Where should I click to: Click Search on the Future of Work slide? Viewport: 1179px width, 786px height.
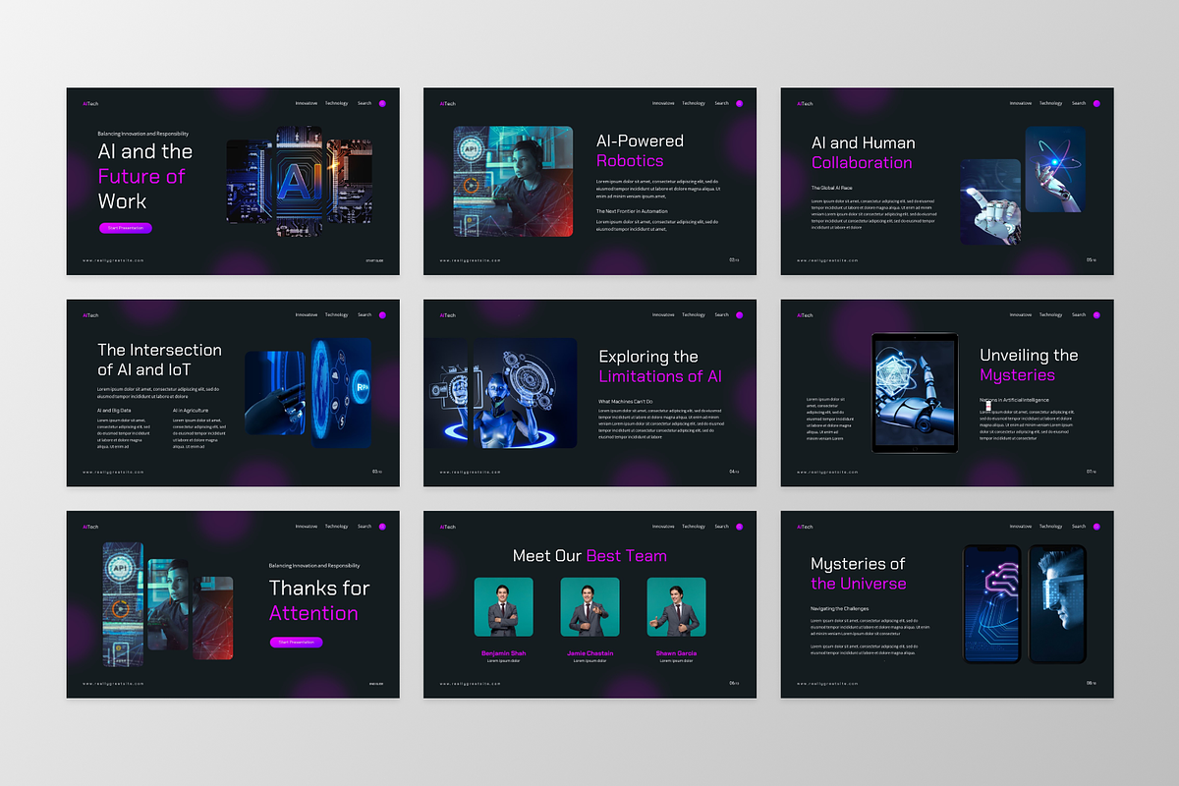(x=365, y=103)
